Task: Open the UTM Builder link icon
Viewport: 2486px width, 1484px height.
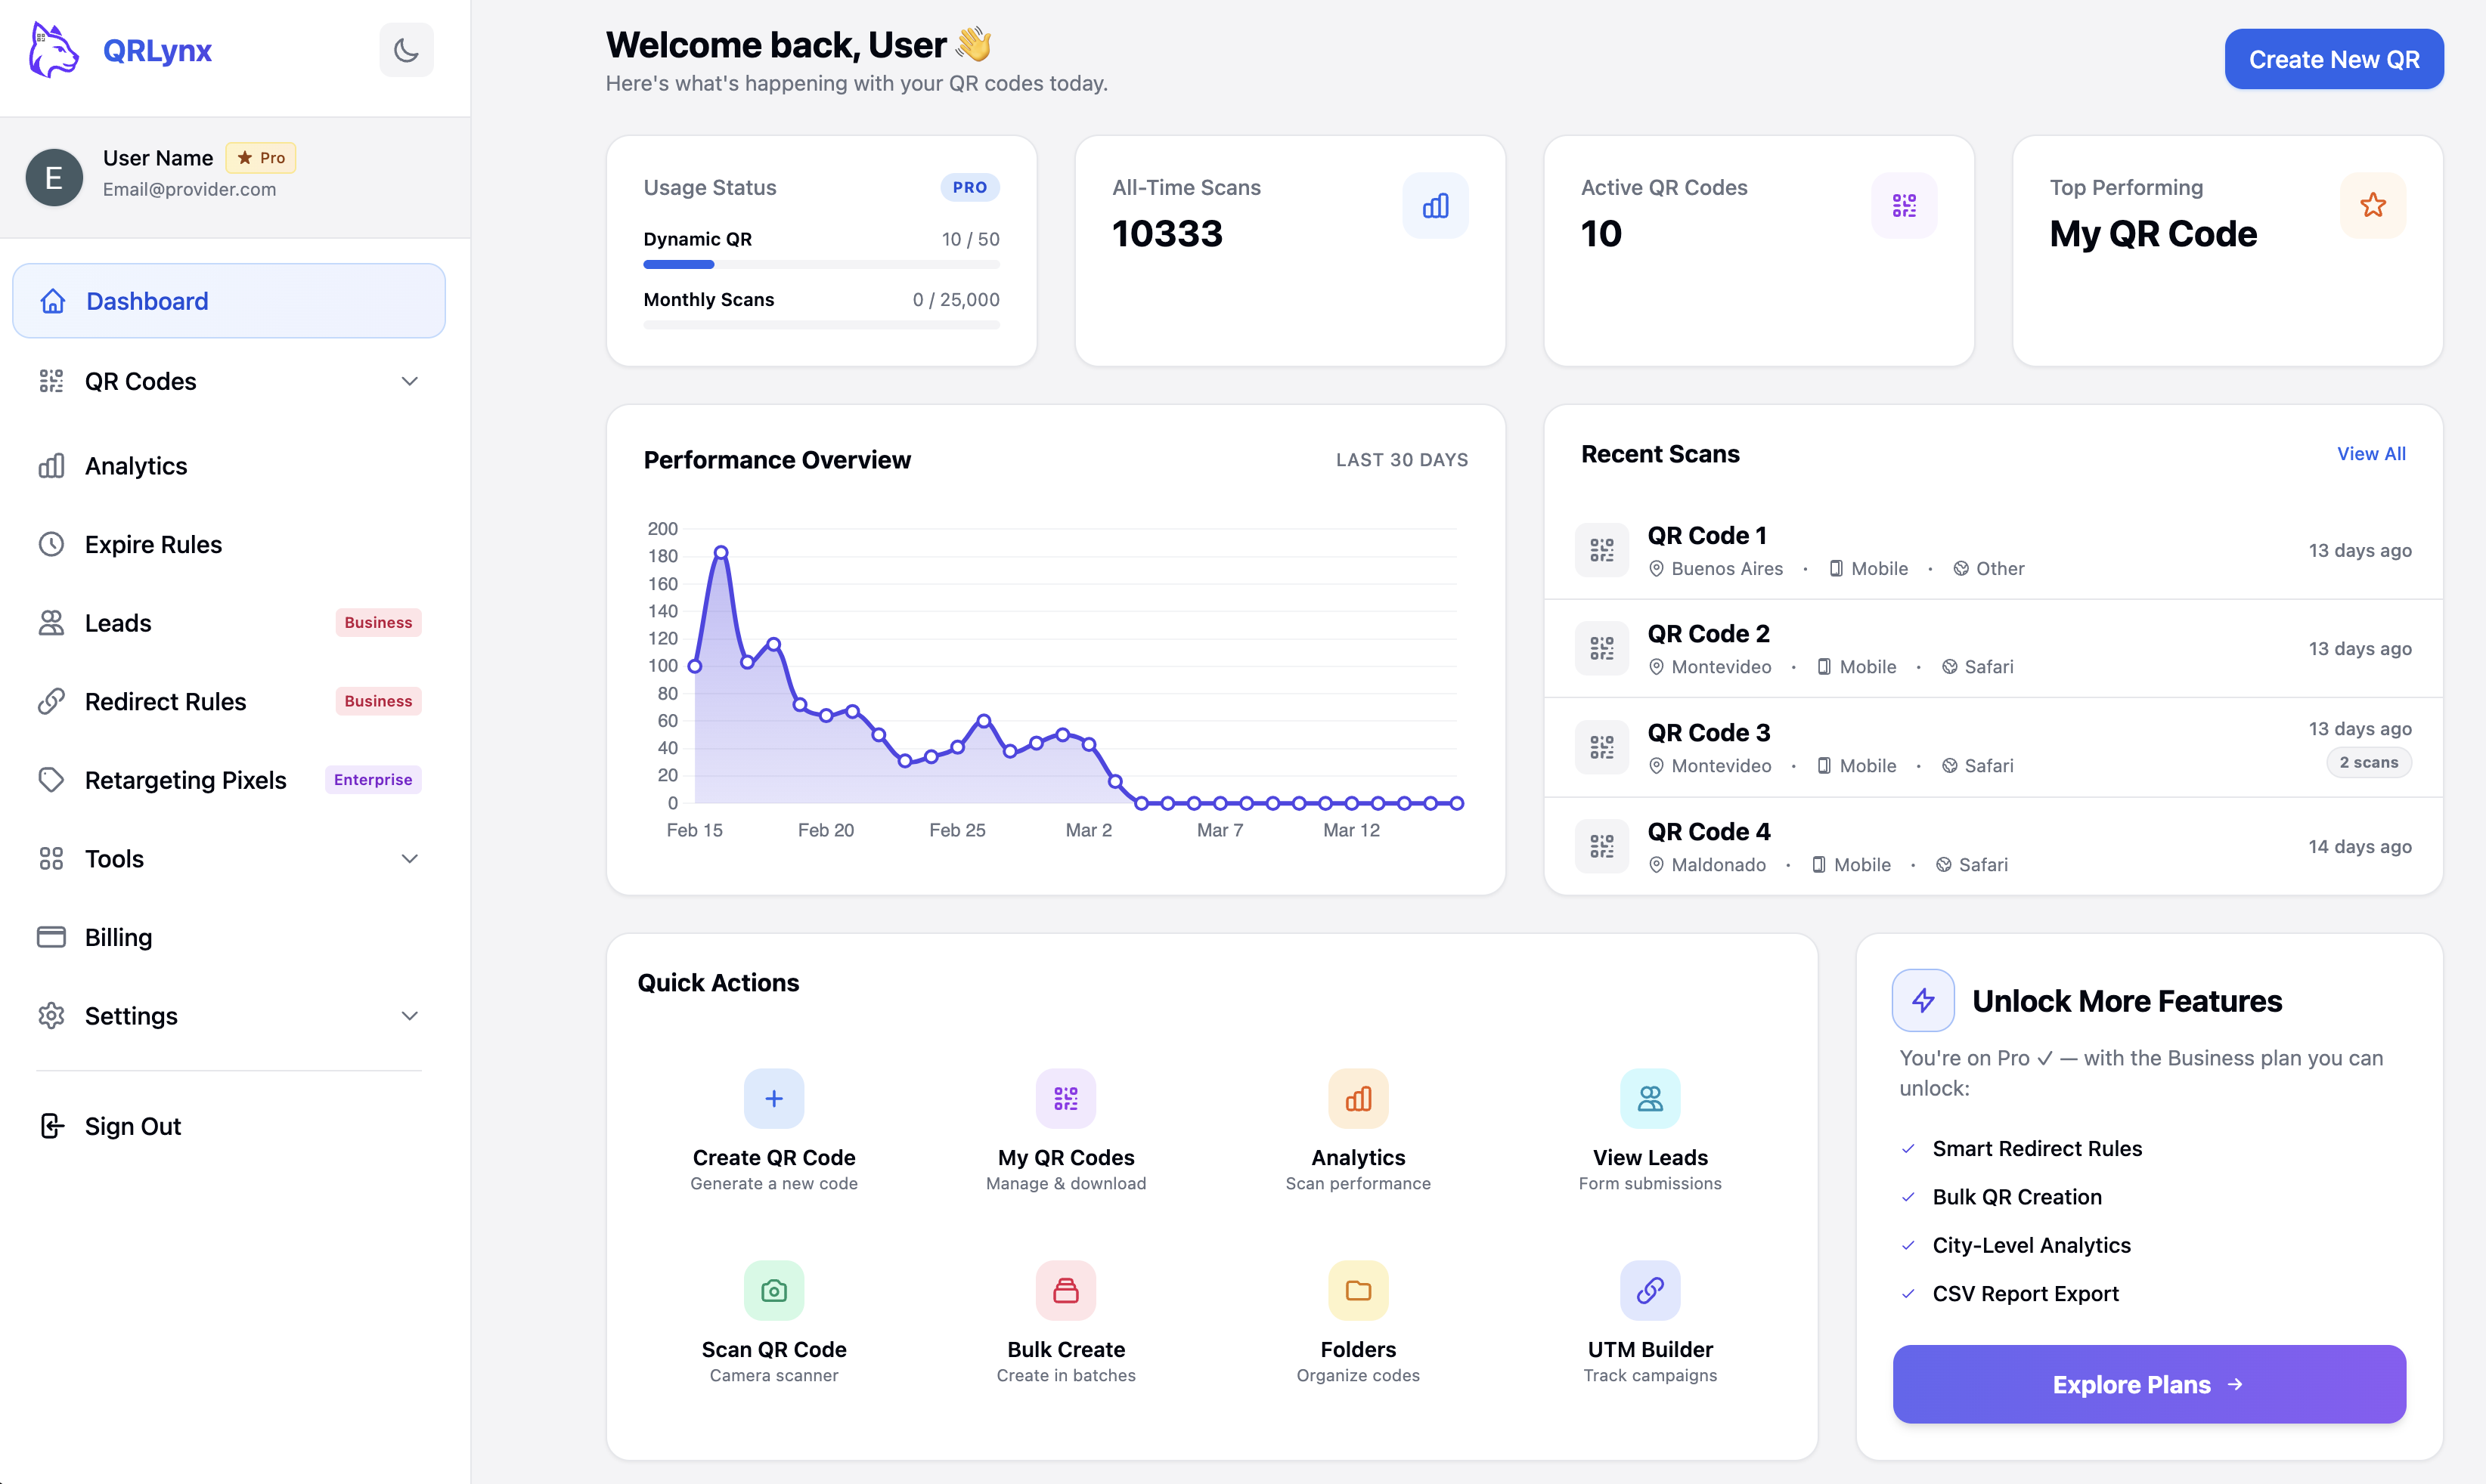Action: pyautogui.click(x=1649, y=1290)
